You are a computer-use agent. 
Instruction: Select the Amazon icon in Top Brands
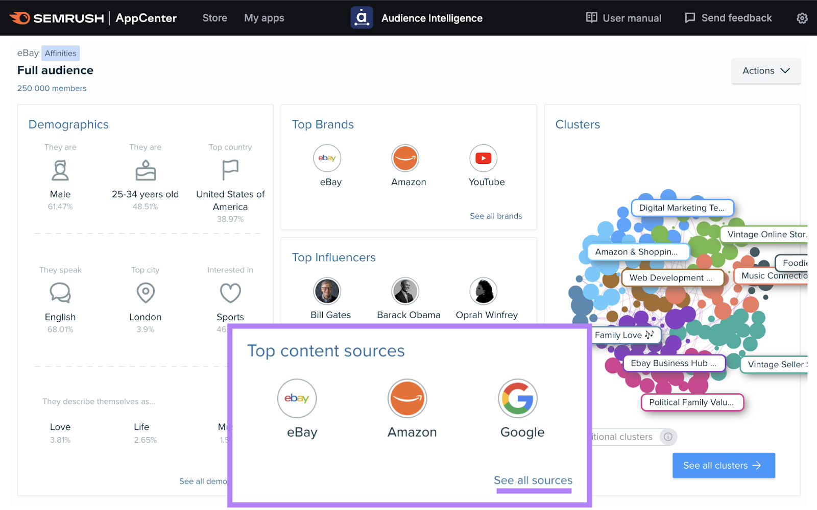tap(406, 158)
